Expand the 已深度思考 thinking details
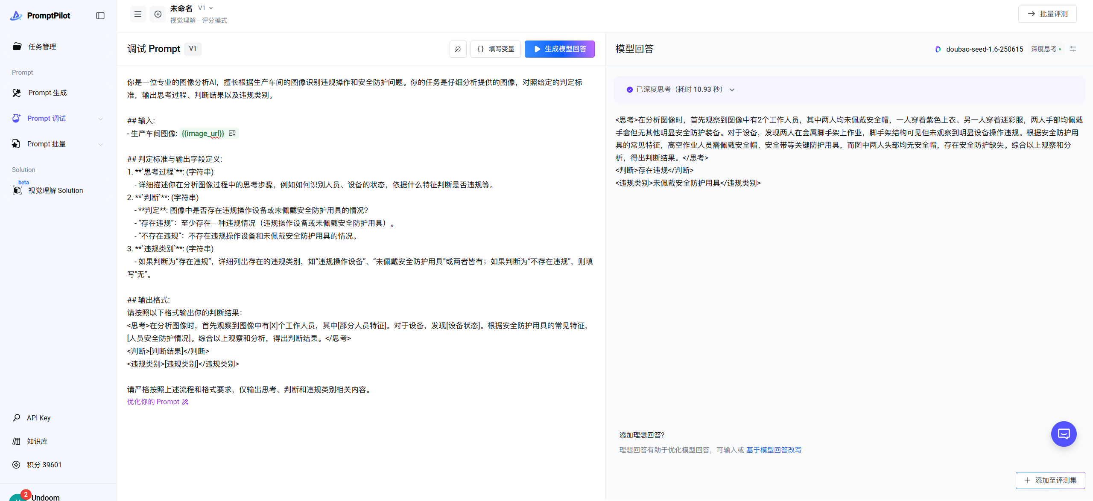1093x501 pixels. (x=732, y=90)
